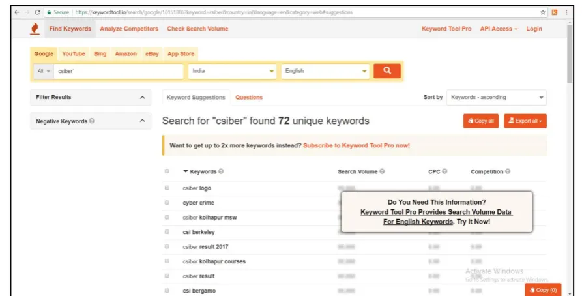Open Sort by Keywords - ascending dropdown
This screenshot has width=582, height=296.
(x=496, y=97)
